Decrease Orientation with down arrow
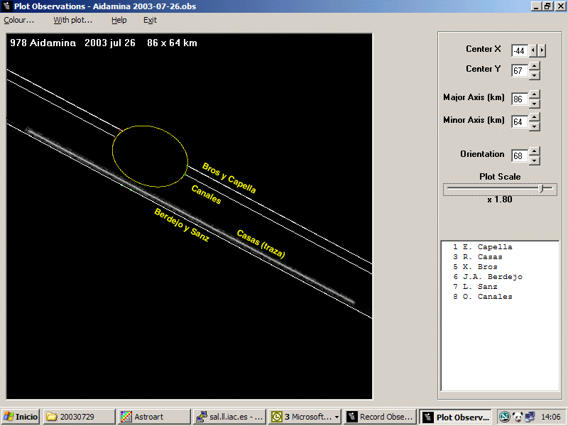This screenshot has height=426, width=568. tap(535, 160)
